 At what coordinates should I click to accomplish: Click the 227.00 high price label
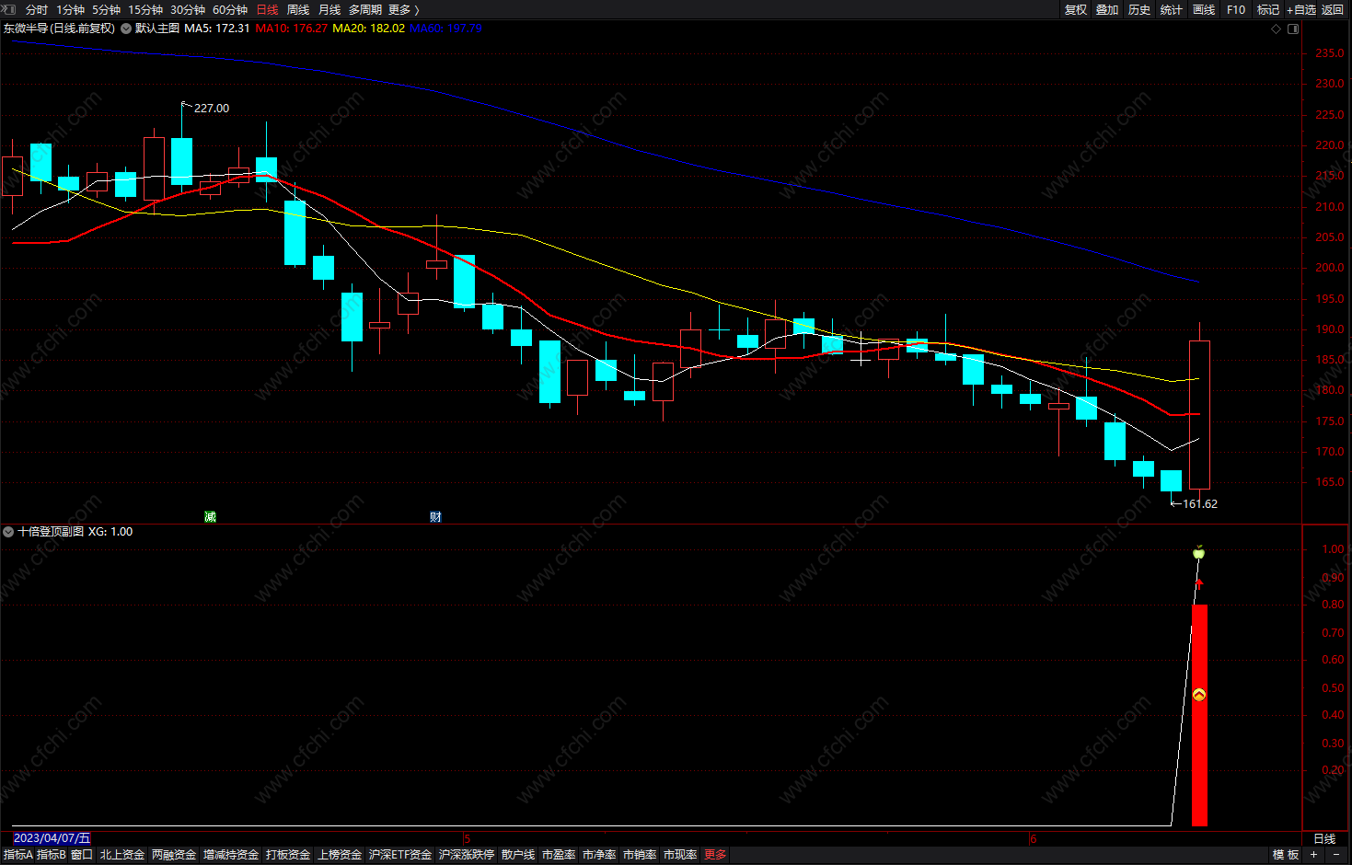(x=212, y=109)
